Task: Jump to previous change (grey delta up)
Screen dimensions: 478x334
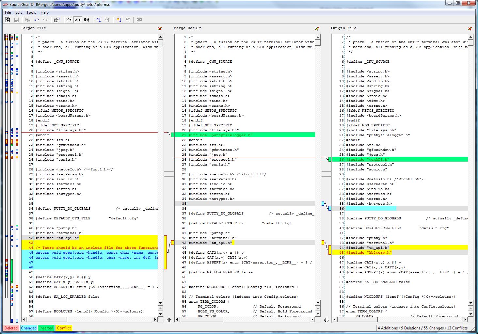Action: (107, 20)
